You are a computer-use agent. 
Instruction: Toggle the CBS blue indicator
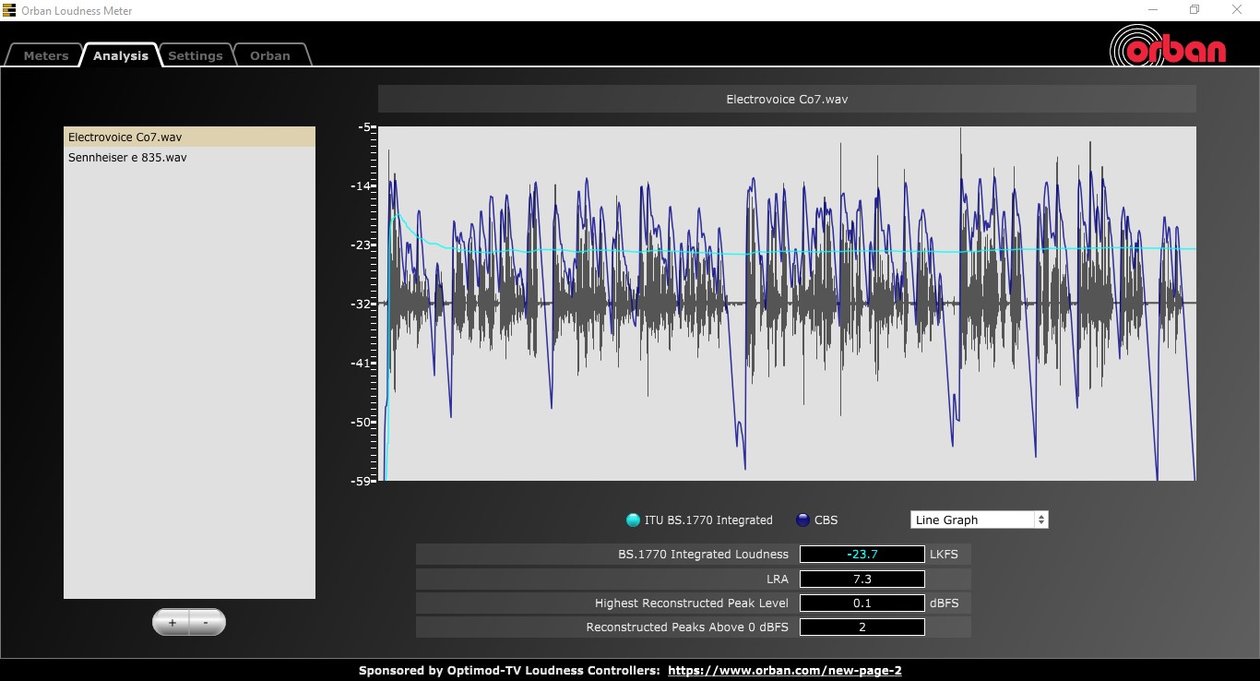coord(802,520)
